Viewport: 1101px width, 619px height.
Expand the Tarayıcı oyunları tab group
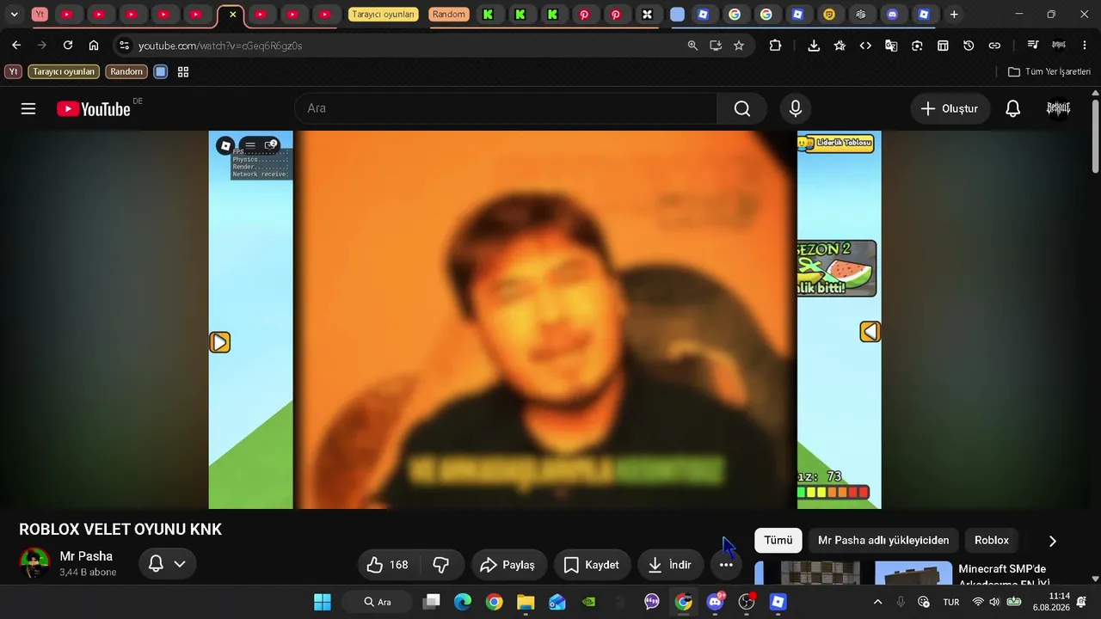point(384,15)
